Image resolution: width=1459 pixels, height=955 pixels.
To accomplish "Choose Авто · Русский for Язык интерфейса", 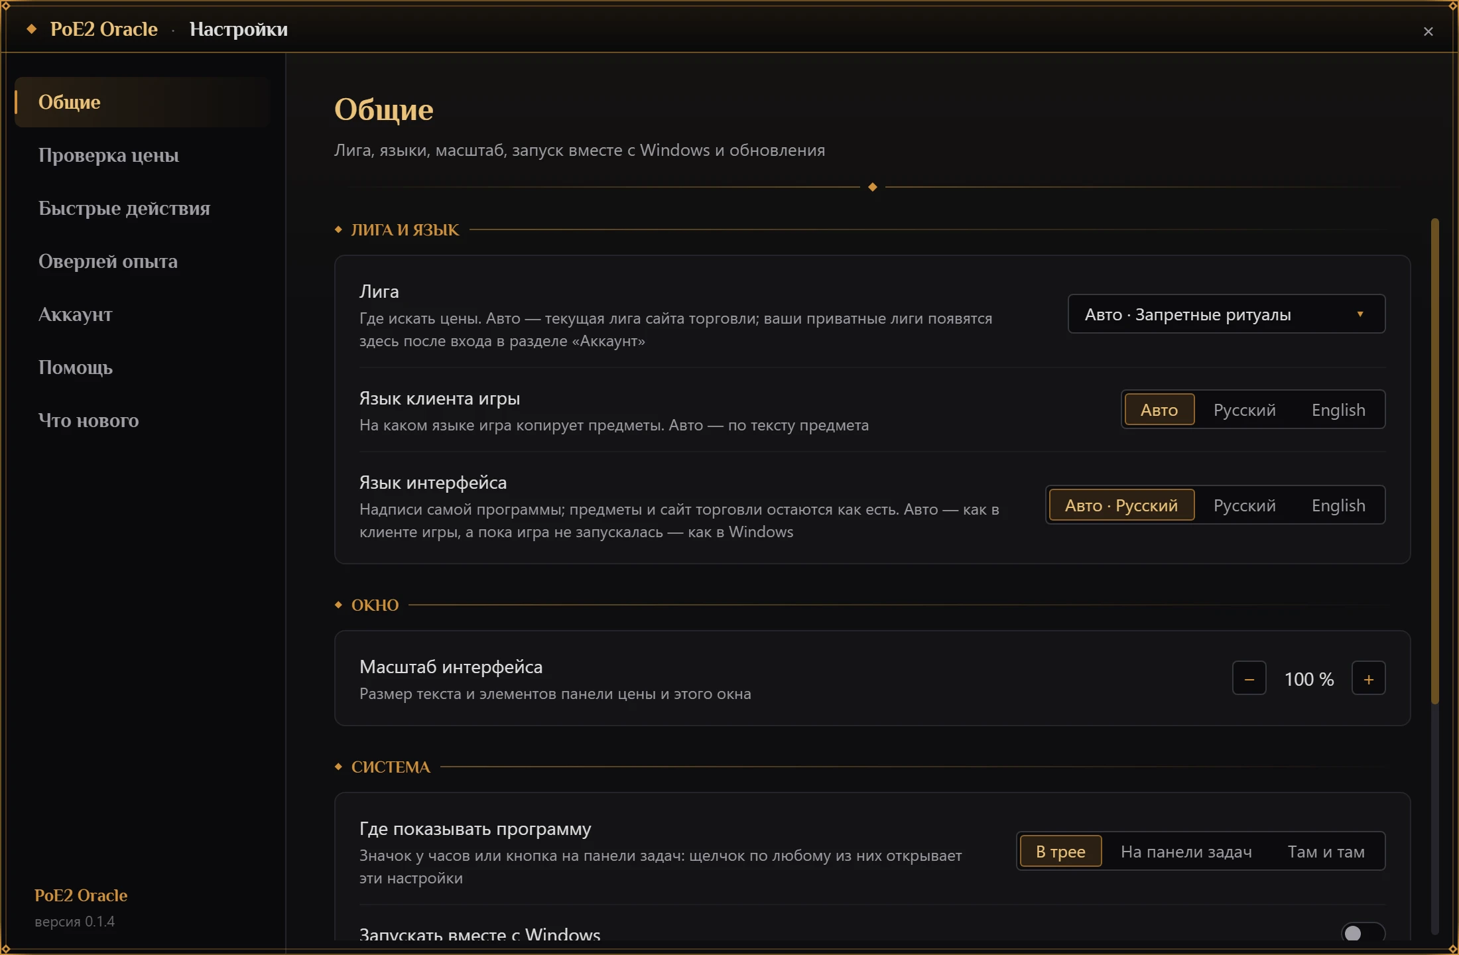I will [1121, 505].
